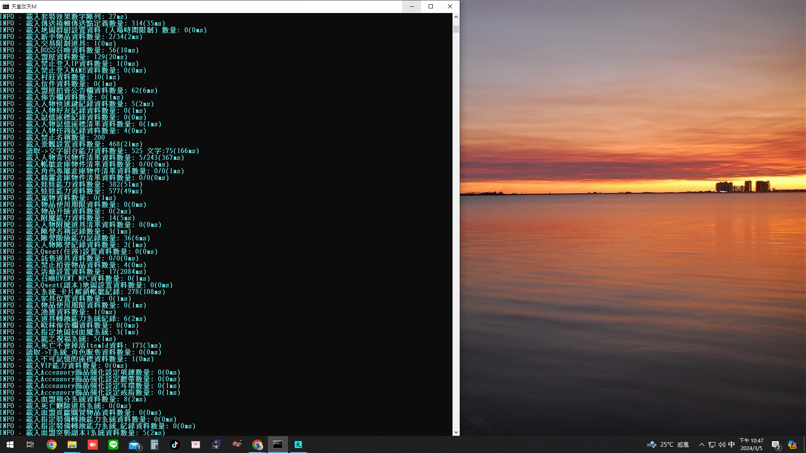The width and height of the screenshot is (806, 453).
Task: Open the cyan 天 app icon
Action: (x=298, y=445)
